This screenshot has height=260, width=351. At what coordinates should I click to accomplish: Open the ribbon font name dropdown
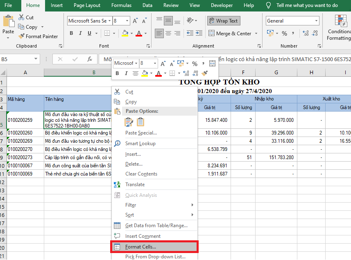110,21
